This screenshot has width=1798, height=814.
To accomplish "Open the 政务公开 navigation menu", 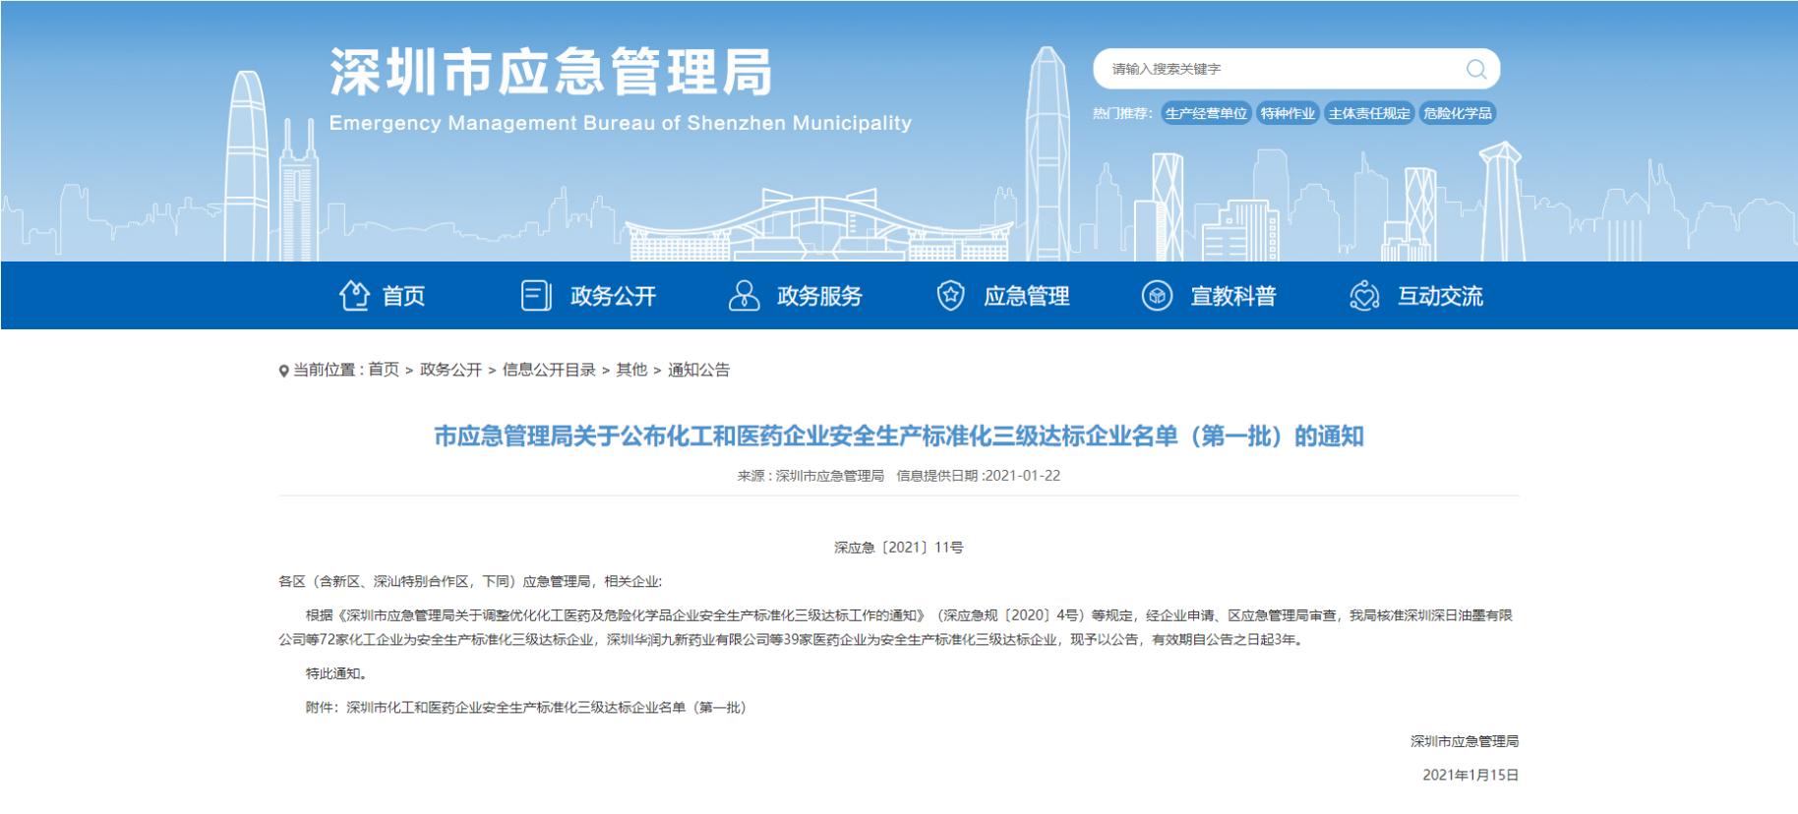I will [x=613, y=296].
